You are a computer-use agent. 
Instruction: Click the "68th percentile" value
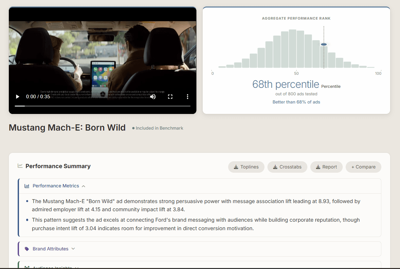(286, 85)
